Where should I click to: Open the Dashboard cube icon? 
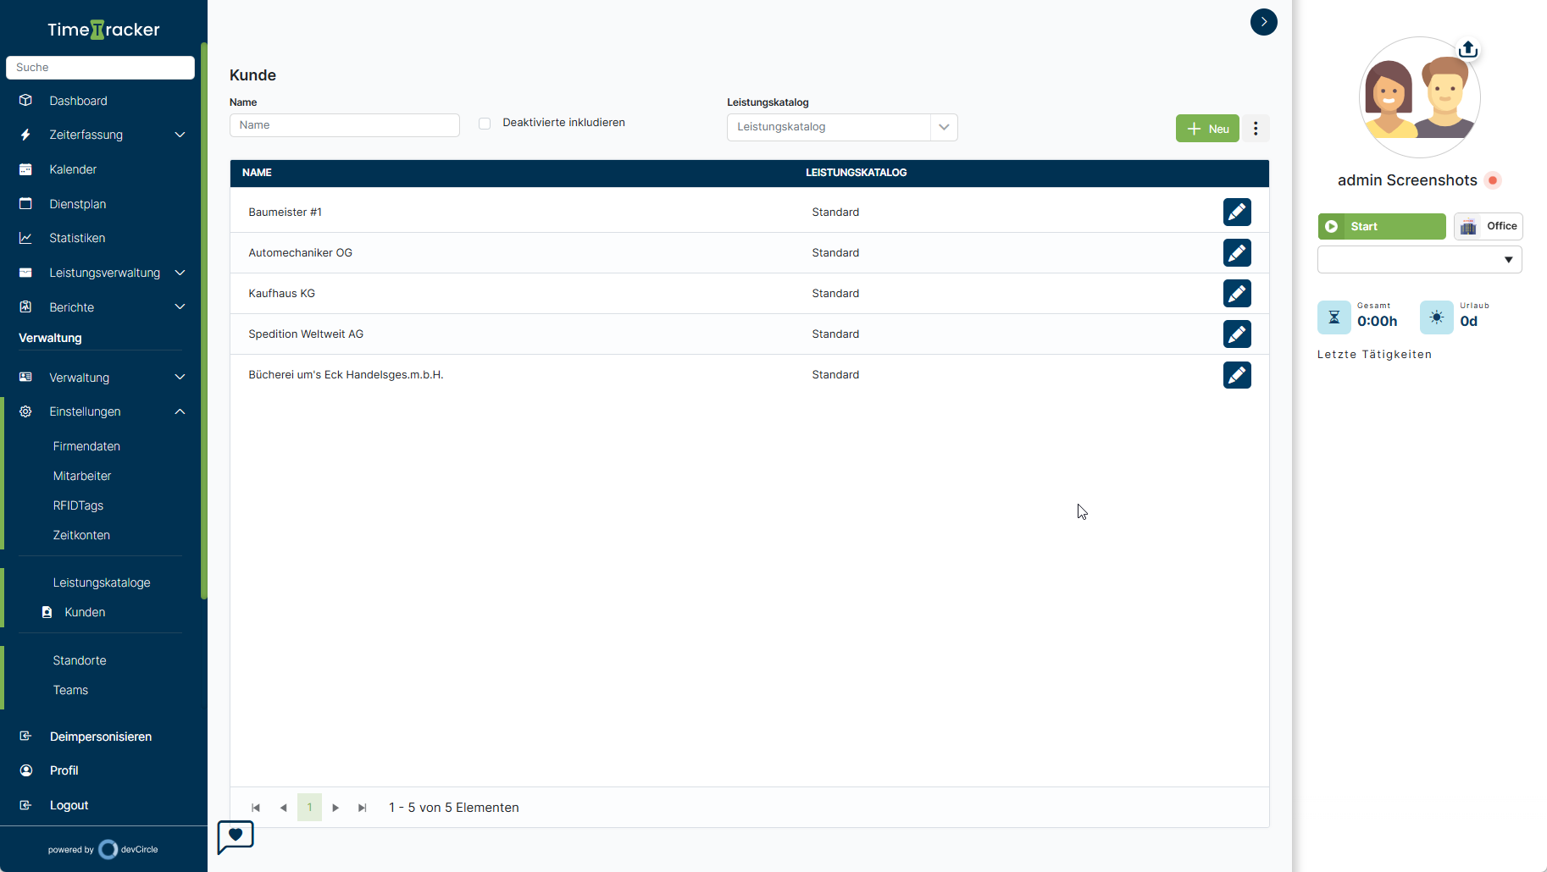click(25, 100)
